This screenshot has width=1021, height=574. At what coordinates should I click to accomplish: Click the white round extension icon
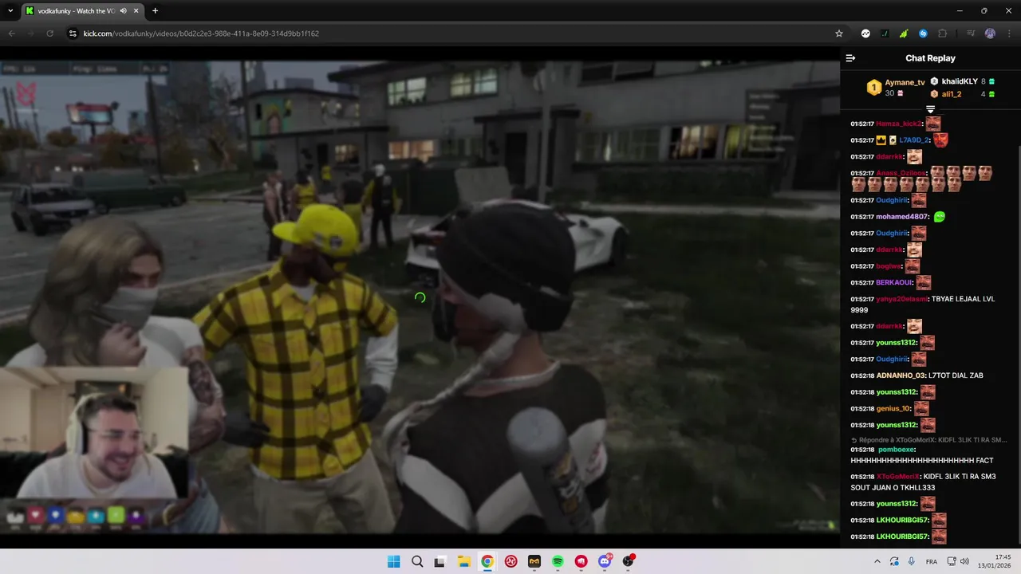(x=865, y=33)
